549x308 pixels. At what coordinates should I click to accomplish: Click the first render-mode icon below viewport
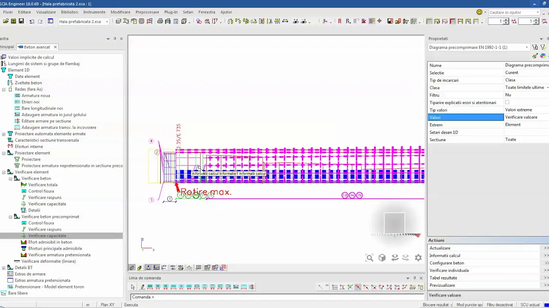(132, 268)
